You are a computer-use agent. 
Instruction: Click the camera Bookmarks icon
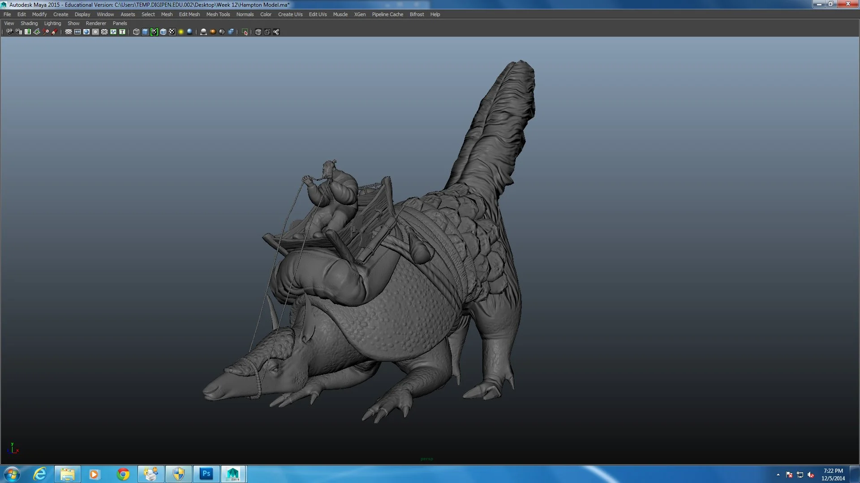[x=28, y=32]
